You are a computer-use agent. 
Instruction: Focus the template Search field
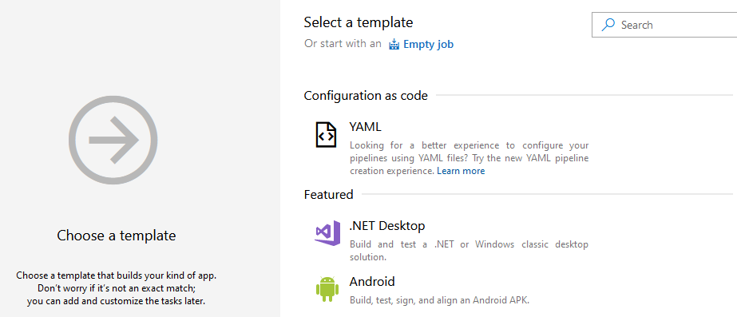(664, 25)
